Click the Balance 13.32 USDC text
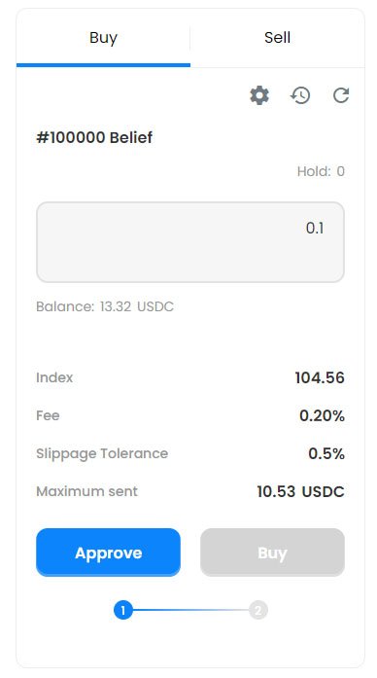 pyautogui.click(x=105, y=306)
